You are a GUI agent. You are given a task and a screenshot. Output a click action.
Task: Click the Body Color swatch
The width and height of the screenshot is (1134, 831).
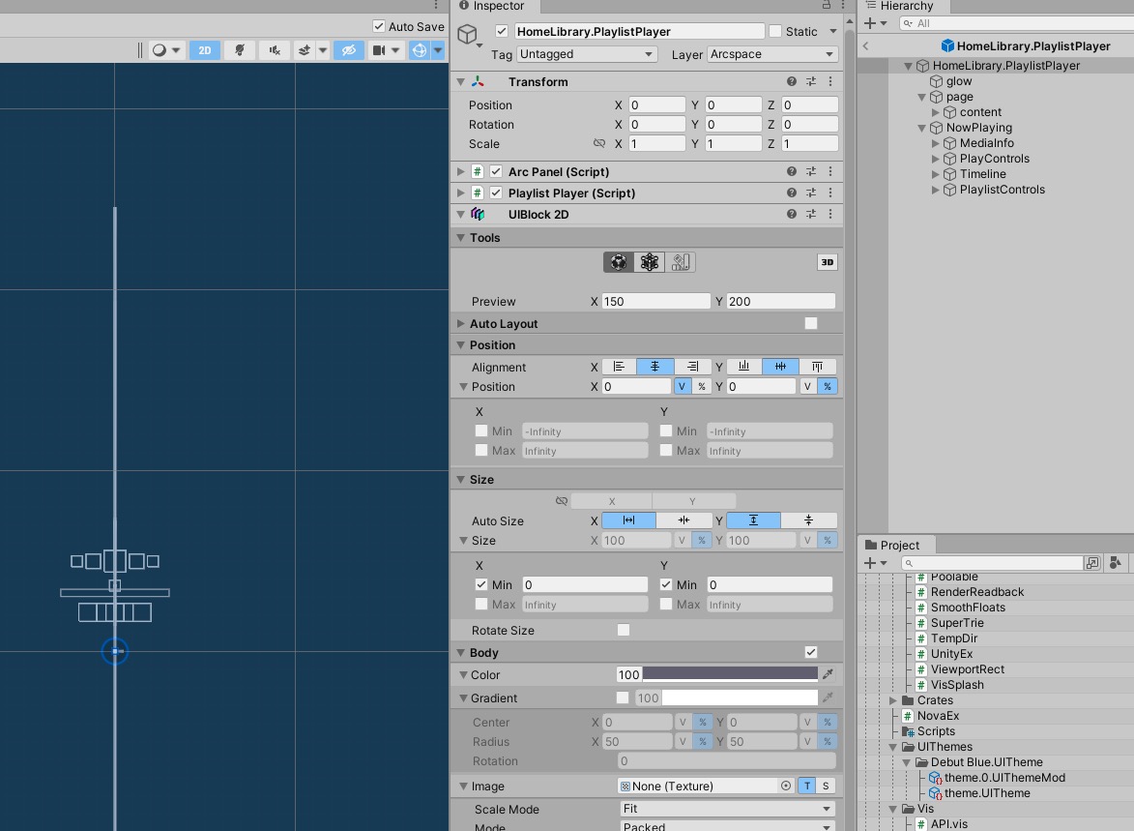click(x=730, y=674)
